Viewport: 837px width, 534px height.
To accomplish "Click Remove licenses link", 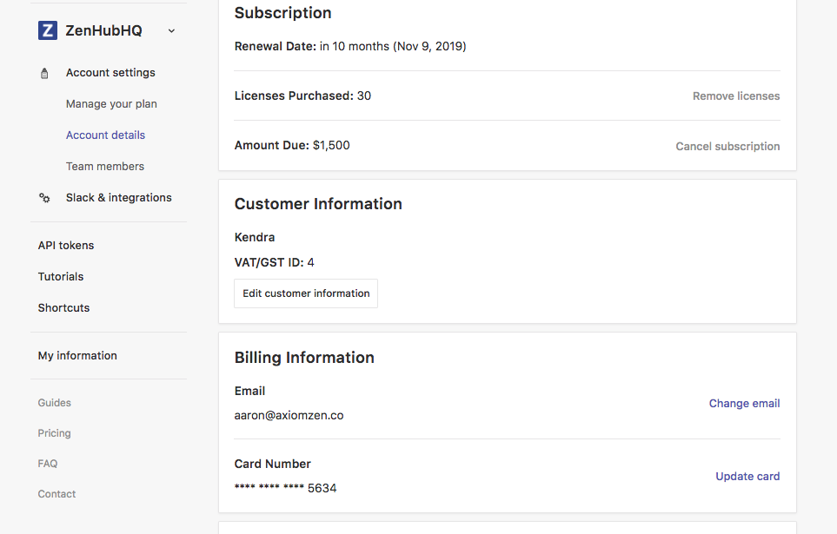I will (x=736, y=96).
